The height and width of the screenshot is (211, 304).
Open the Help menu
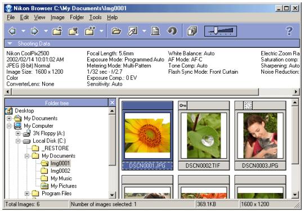[112, 17]
